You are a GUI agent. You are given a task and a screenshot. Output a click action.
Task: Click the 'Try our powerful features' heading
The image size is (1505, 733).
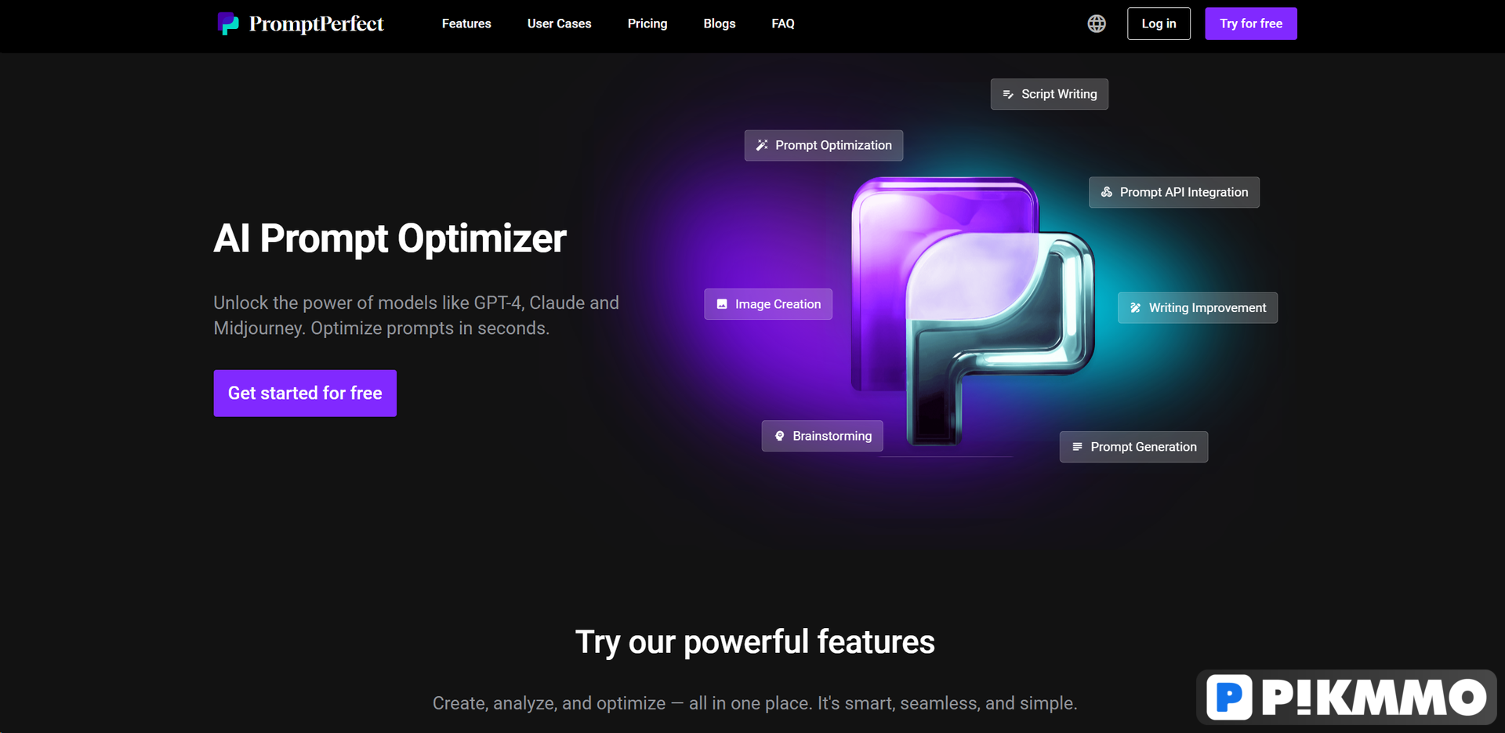coord(755,642)
